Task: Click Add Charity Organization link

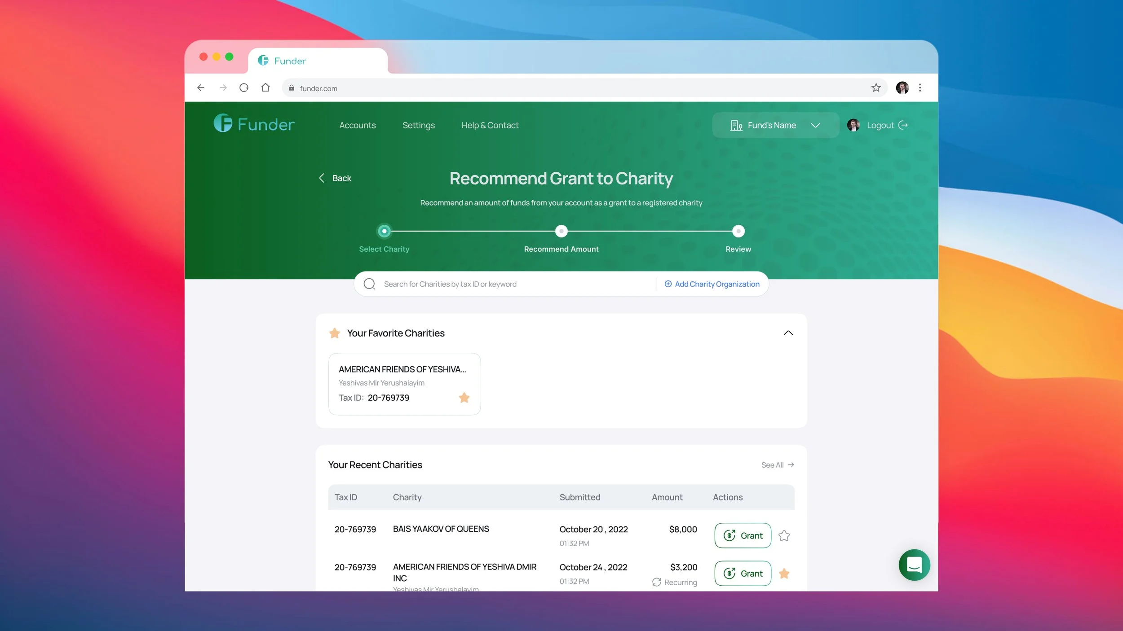Action: [712, 284]
